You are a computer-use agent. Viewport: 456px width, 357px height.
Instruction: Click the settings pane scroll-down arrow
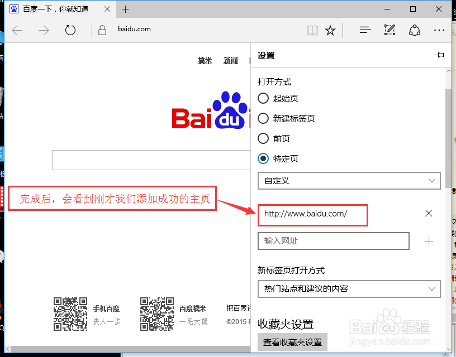point(448,348)
